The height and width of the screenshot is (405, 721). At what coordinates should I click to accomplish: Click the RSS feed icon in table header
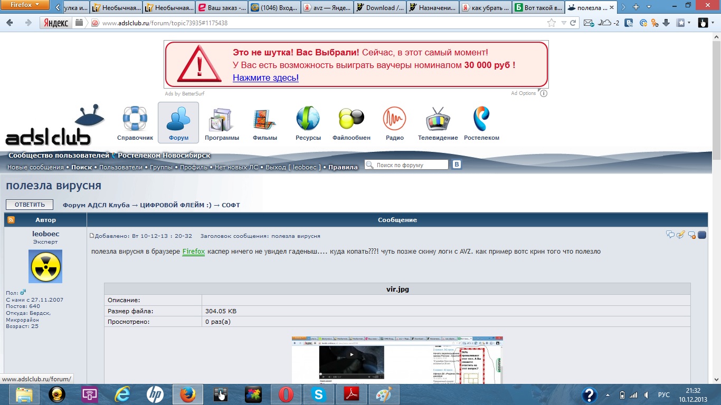11,220
